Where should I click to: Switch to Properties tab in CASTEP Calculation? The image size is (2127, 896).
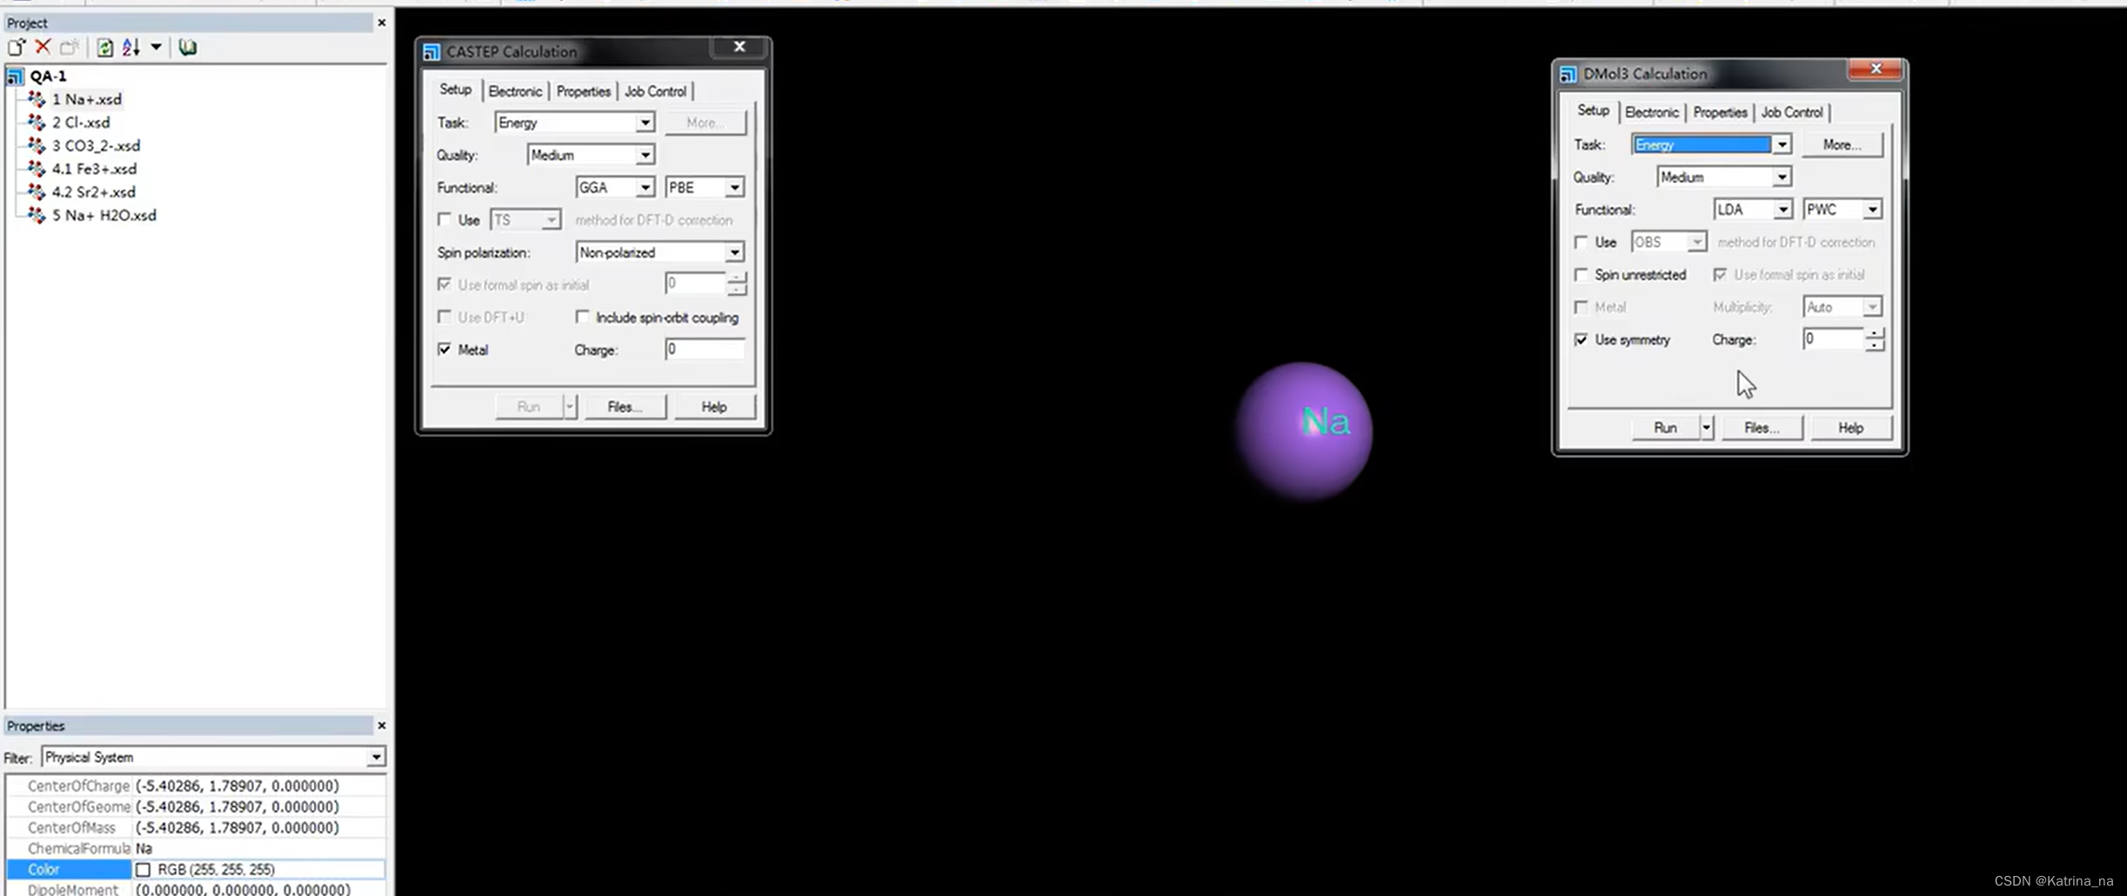click(584, 91)
